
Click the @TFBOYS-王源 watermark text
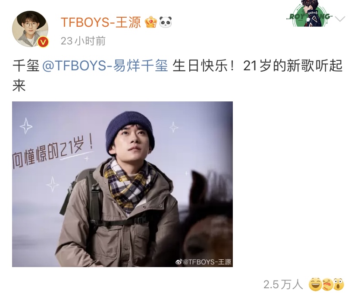[x=207, y=262]
